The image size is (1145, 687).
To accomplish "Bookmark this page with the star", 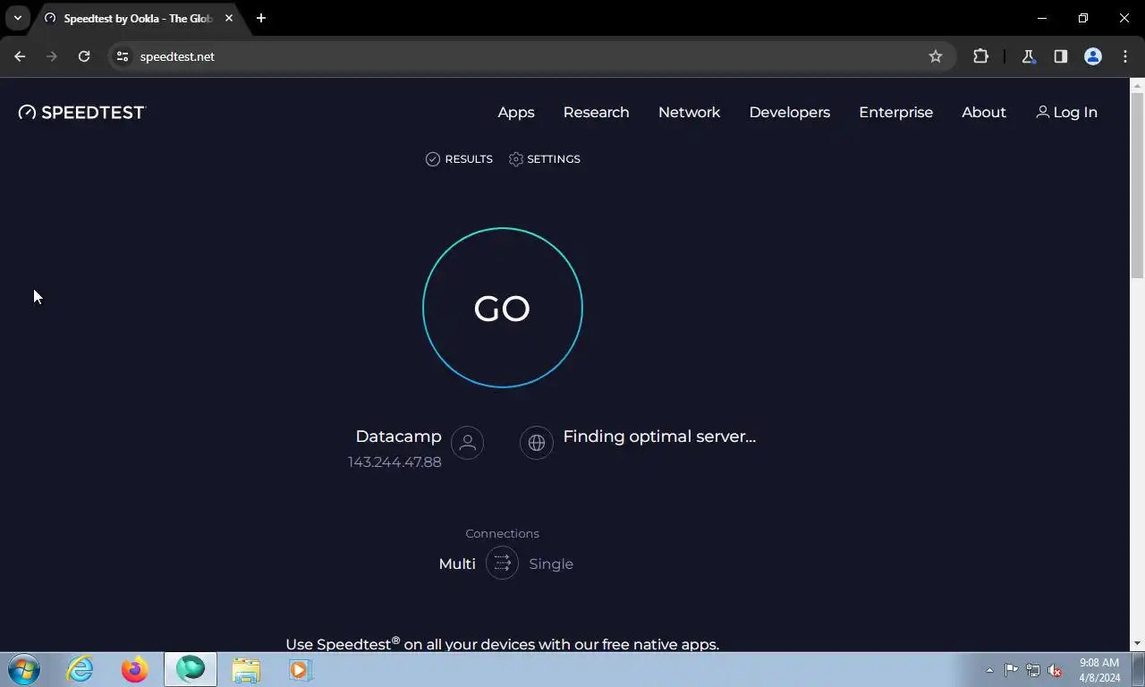I will point(936,56).
